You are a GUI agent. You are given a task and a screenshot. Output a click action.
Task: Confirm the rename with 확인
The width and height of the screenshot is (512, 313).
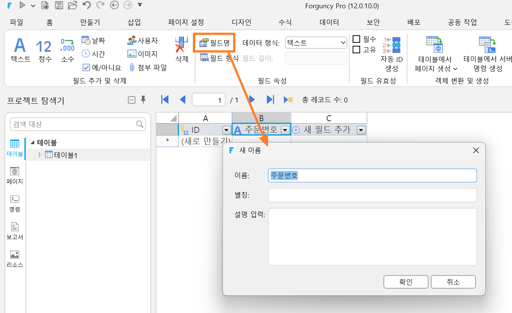[x=406, y=282]
